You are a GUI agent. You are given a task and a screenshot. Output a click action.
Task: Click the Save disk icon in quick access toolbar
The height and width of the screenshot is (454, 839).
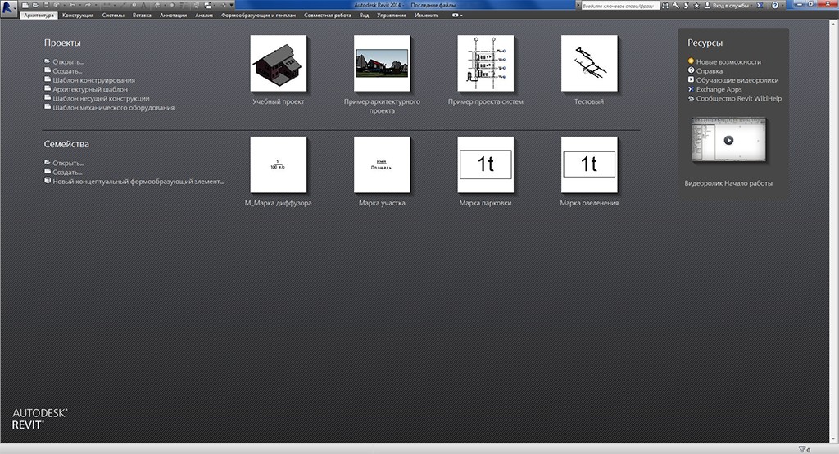click(x=46, y=6)
